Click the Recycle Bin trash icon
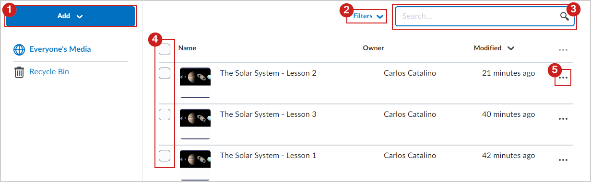Screen dimensions: 591x182 click(19, 72)
